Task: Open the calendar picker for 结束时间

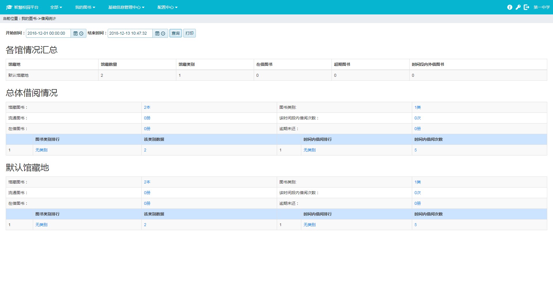Action: [x=157, y=33]
